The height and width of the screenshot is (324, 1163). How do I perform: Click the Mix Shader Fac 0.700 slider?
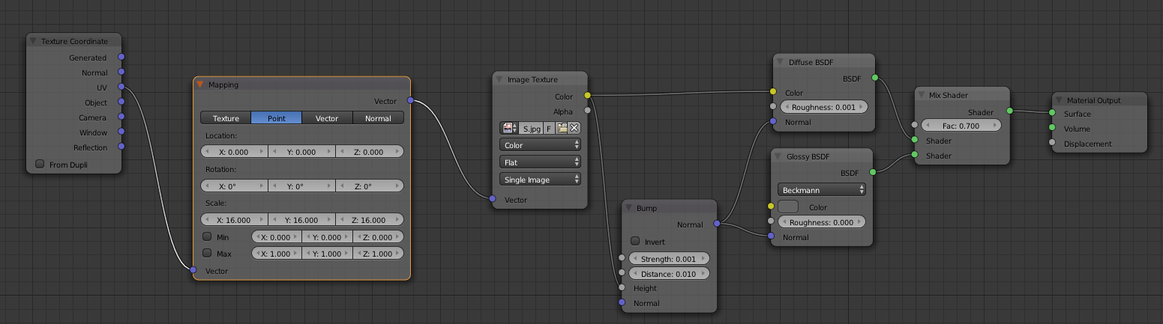[961, 126]
